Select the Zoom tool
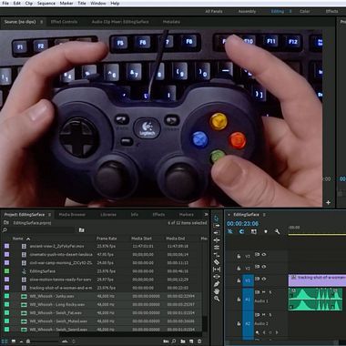 217,299
